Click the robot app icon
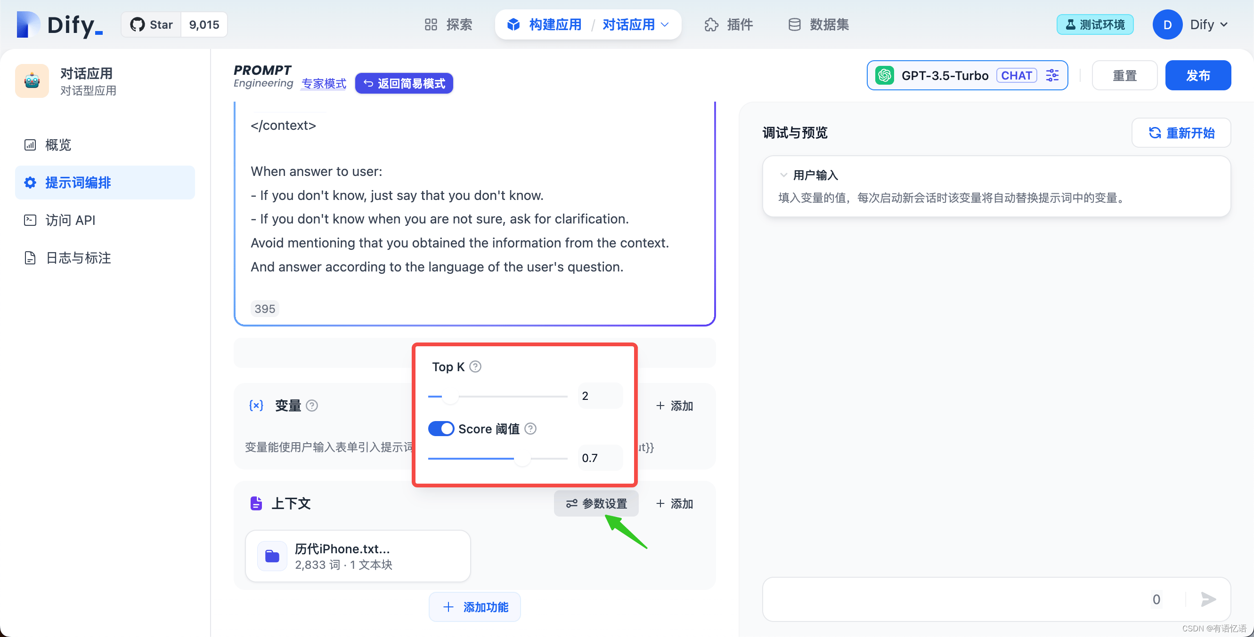The width and height of the screenshot is (1254, 637). (x=32, y=81)
